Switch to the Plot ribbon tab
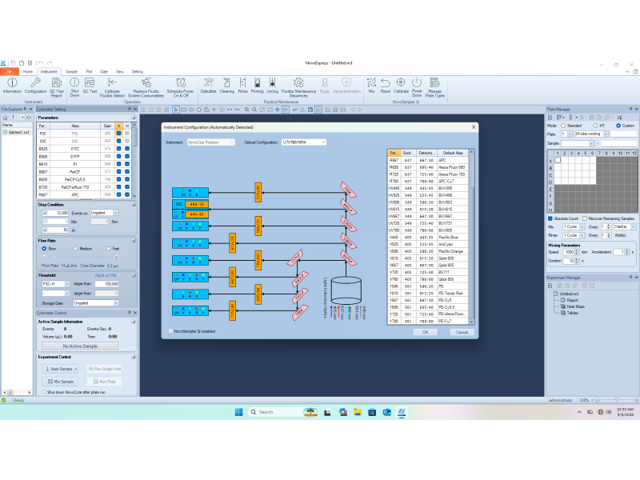 pyautogui.click(x=89, y=71)
